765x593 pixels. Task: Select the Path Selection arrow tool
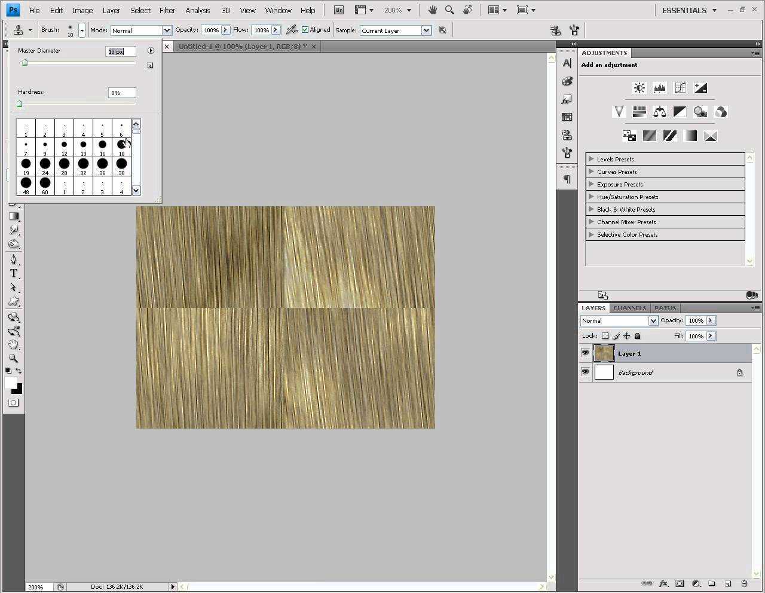click(x=14, y=288)
